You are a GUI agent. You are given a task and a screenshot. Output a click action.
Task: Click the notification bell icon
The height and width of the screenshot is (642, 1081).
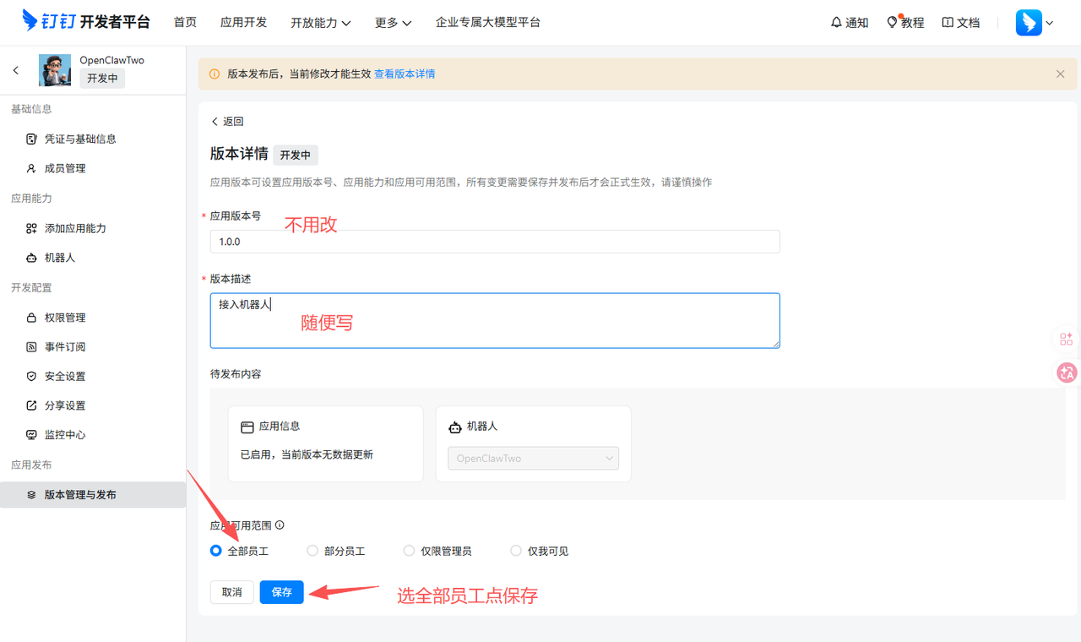point(836,23)
